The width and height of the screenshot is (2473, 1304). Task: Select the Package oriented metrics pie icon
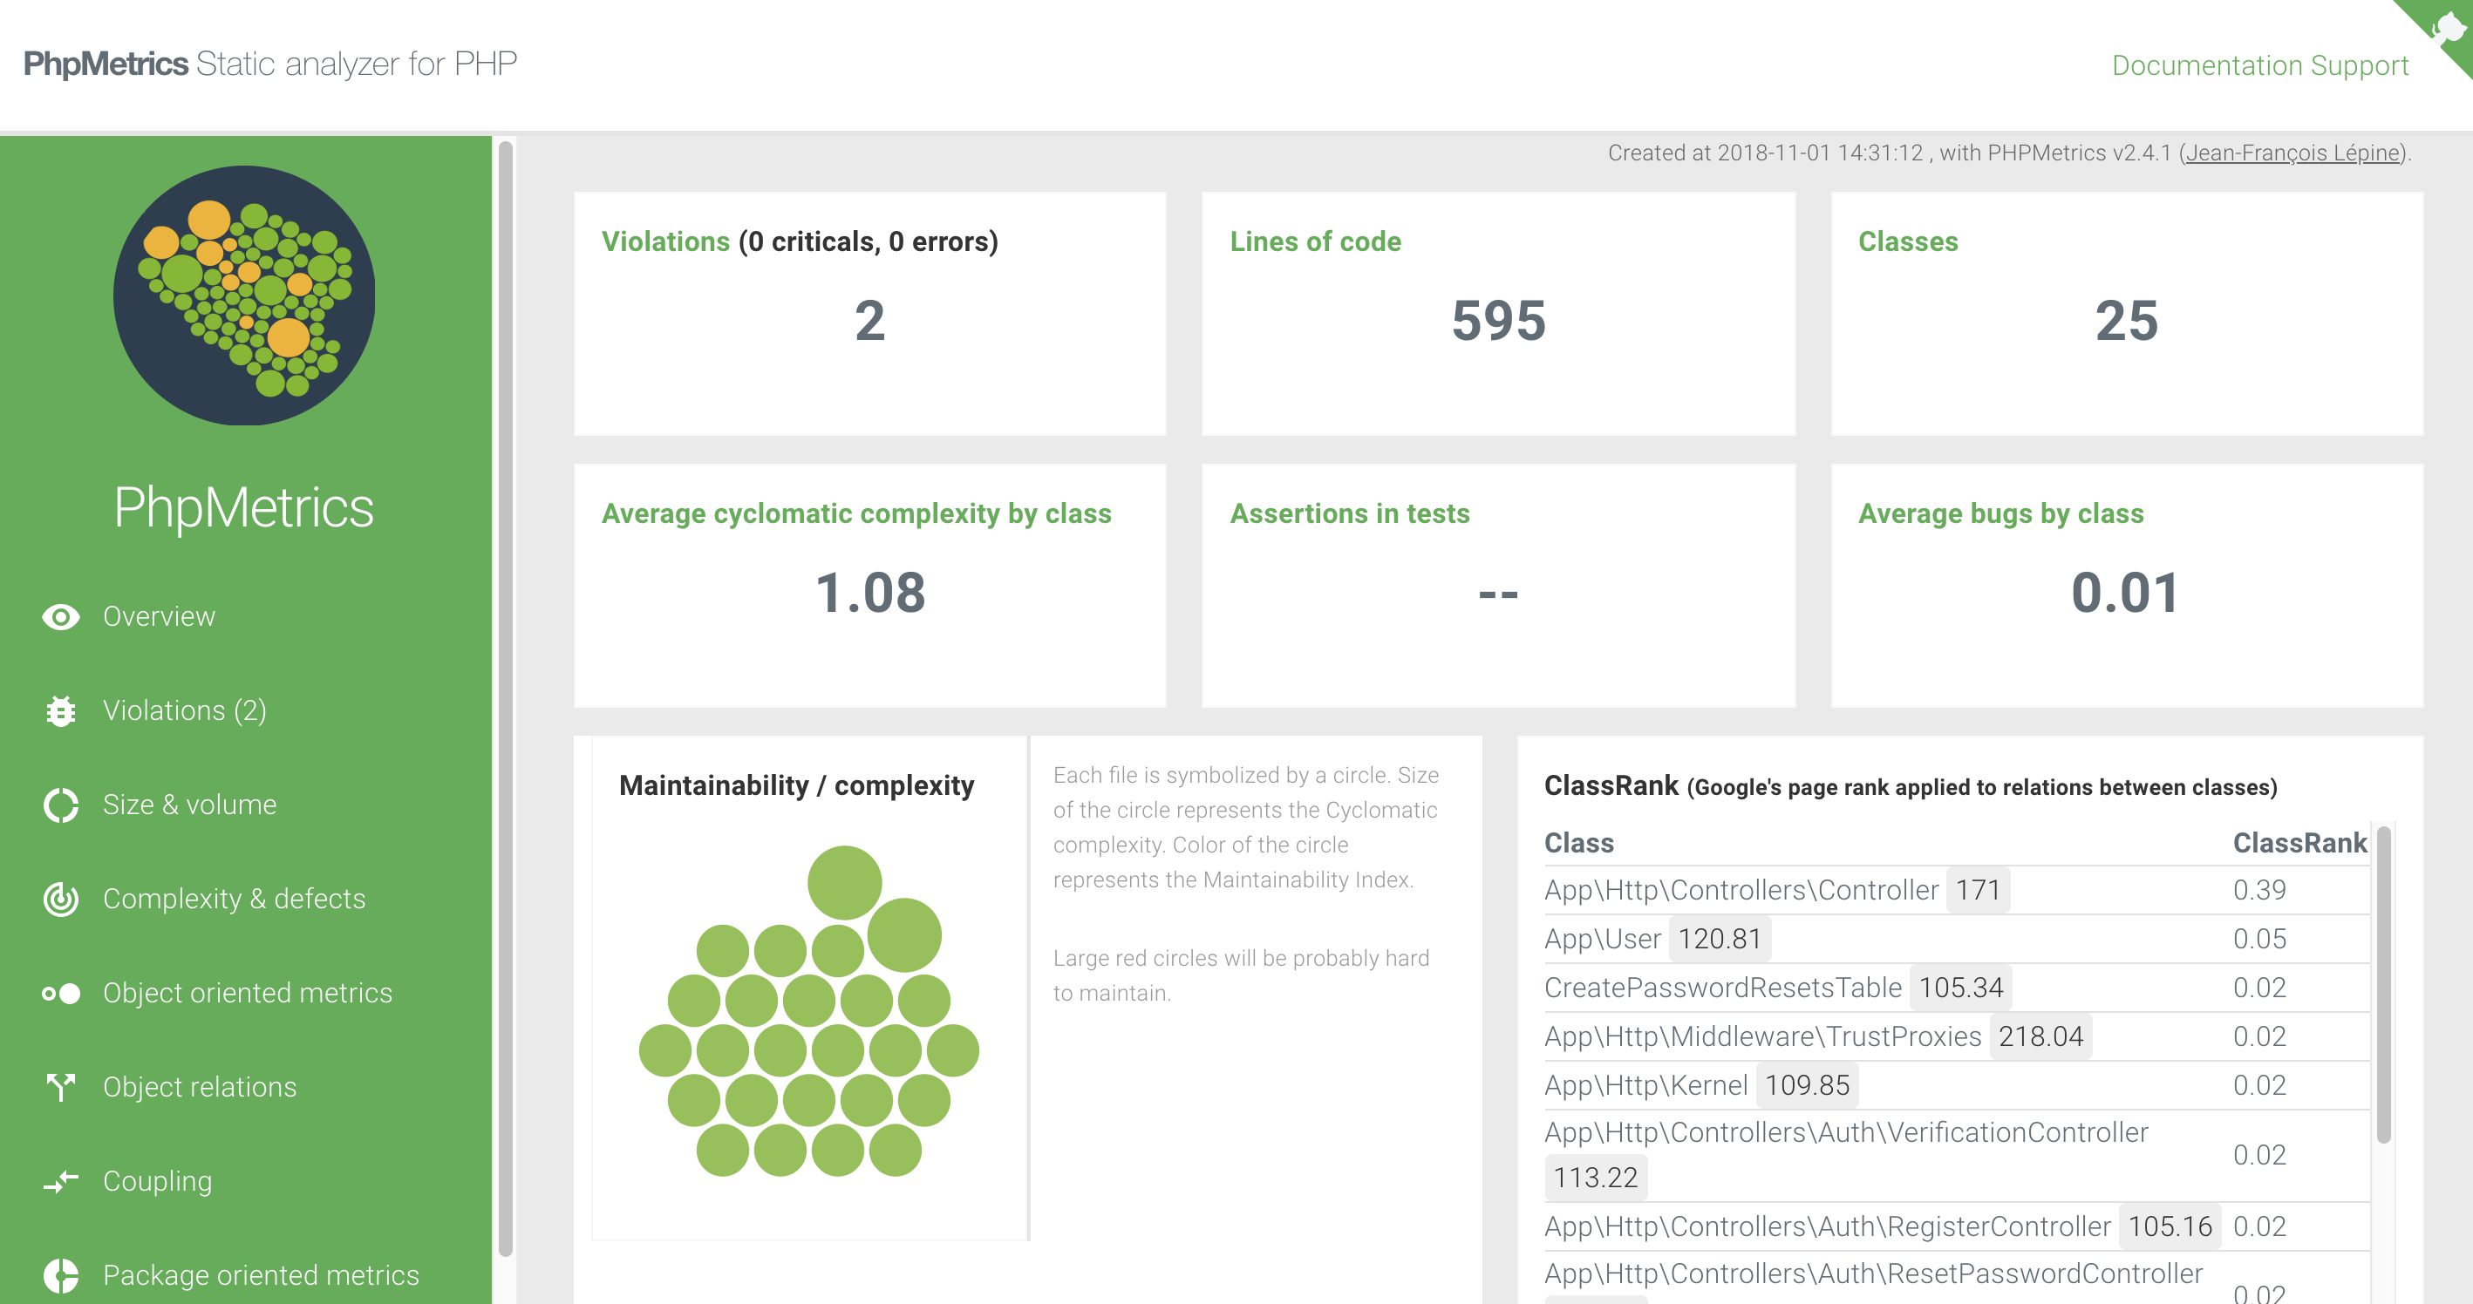pos(60,1275)
